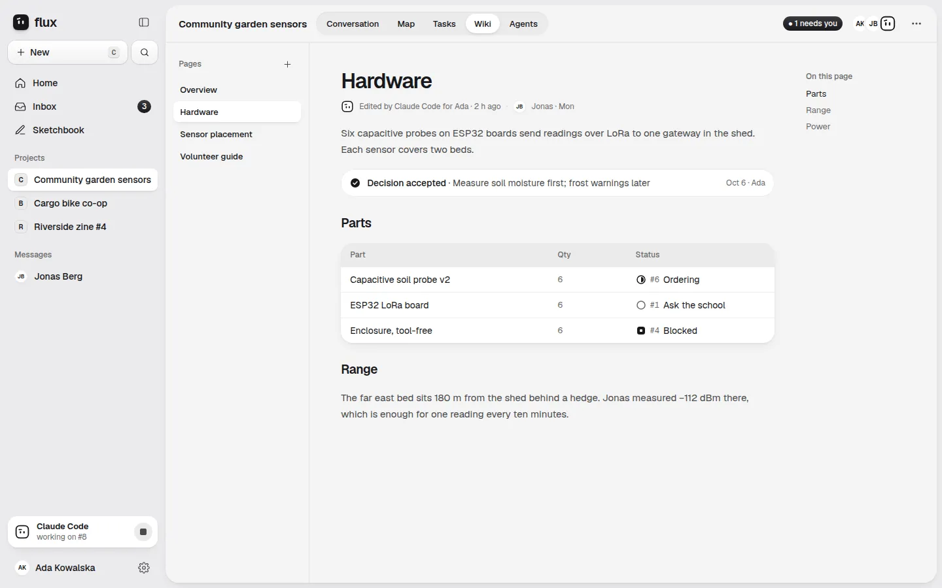Open Volunteer guide wiki page

coord(237,156)
